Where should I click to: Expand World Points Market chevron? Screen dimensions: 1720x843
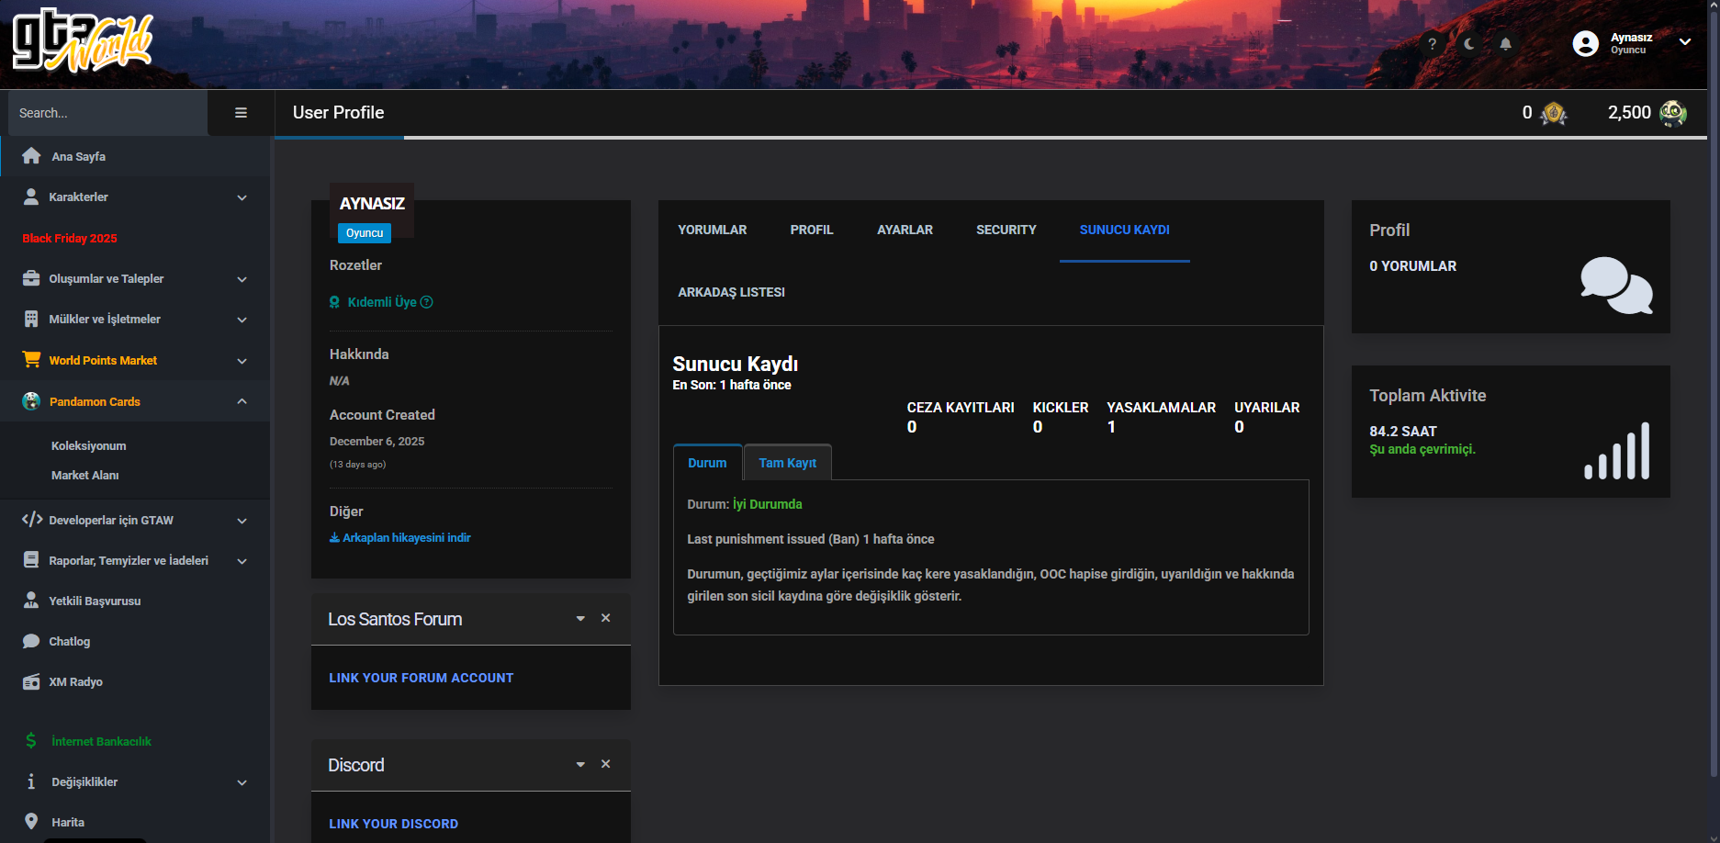coord(242,361)
